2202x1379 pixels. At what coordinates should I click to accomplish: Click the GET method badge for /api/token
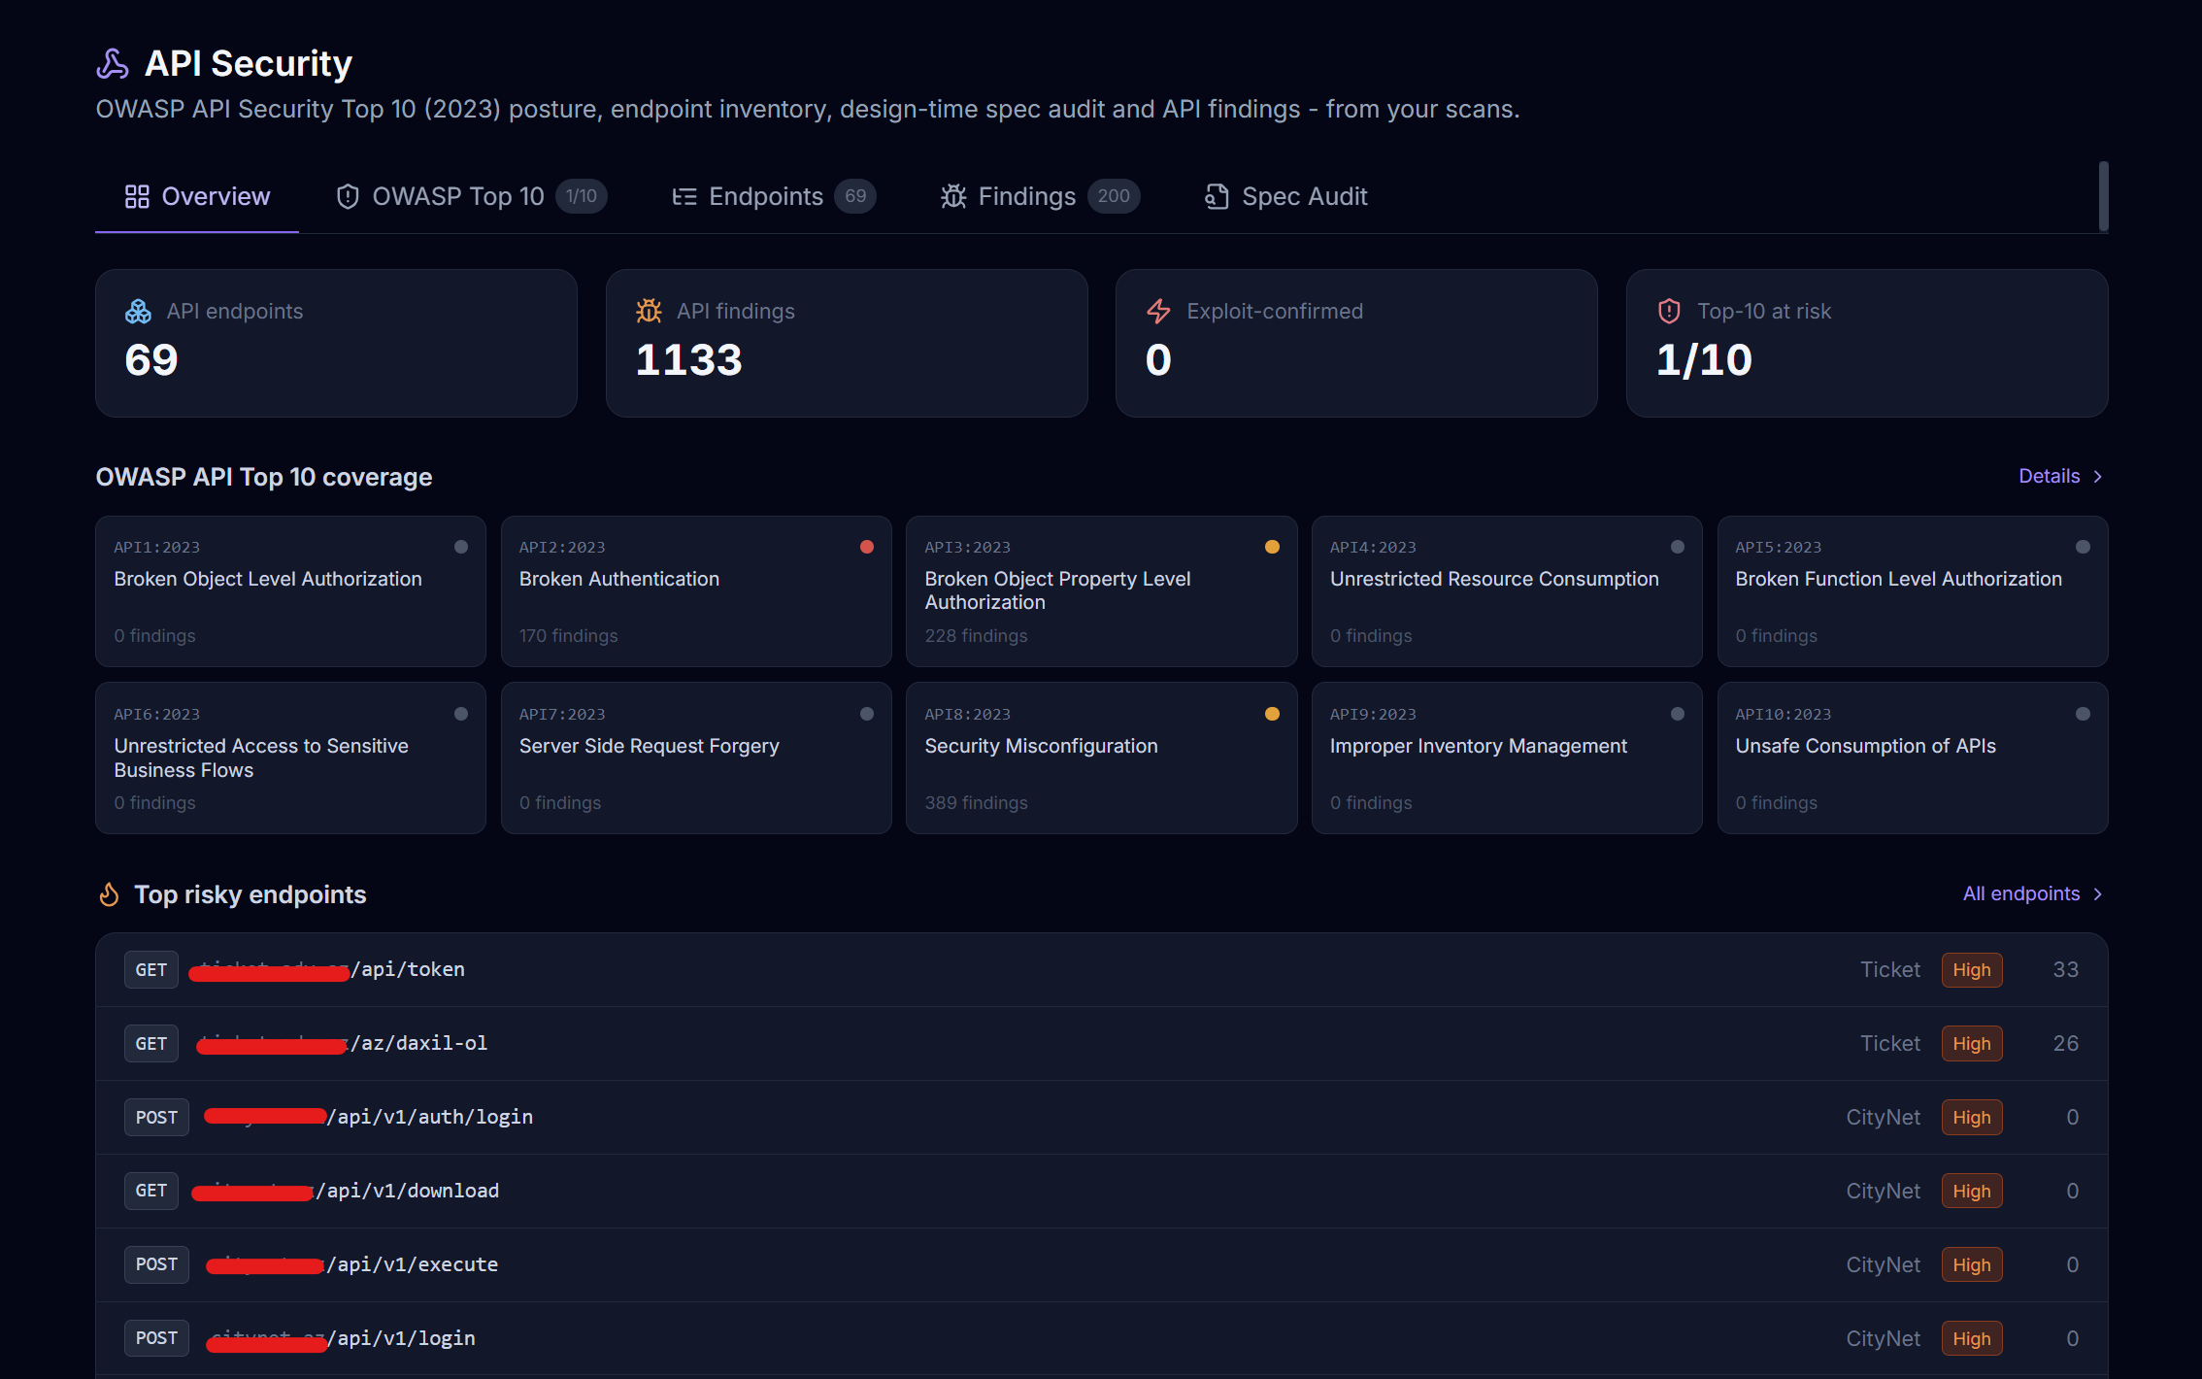point(151,970)
